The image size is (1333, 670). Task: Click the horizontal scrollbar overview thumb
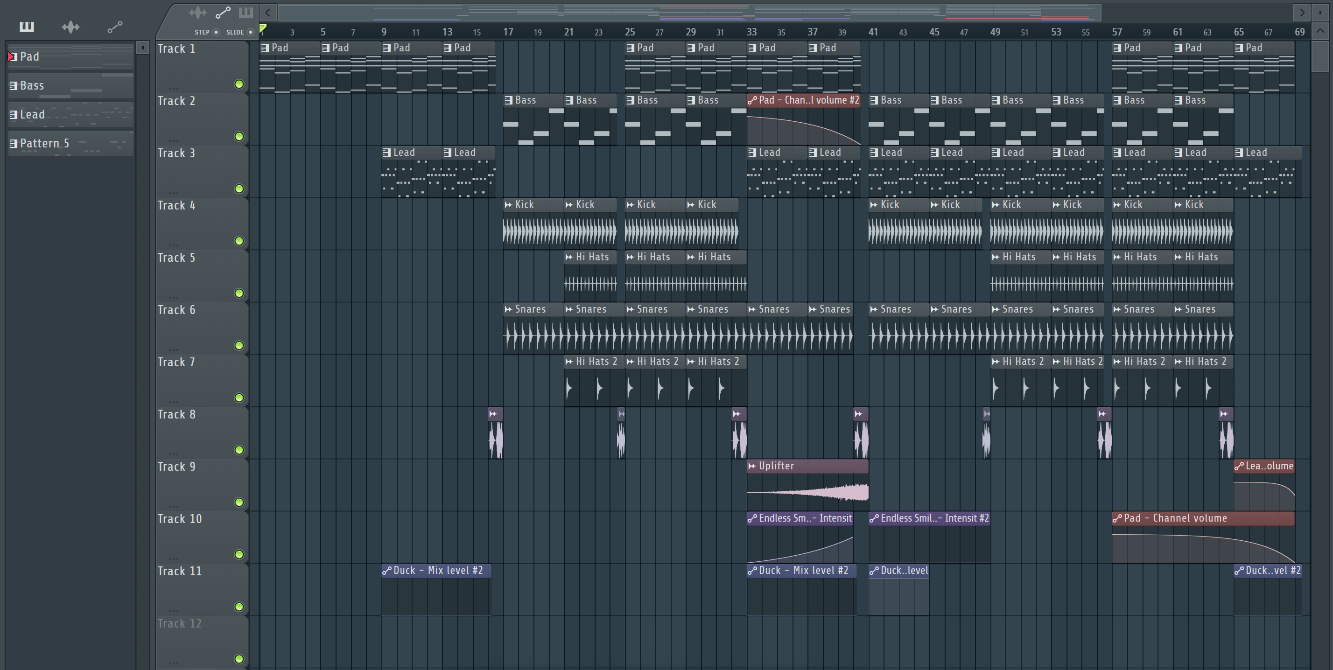point(689,12)
